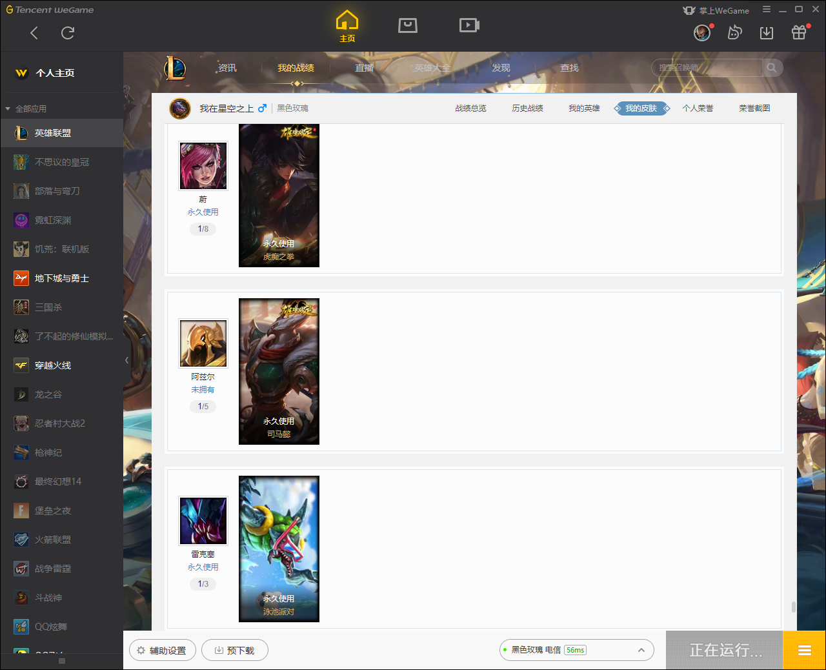Open the video icon in the top bar
Image resolution: width=826 pixels, height=670 pixels.
click(469, 25)
